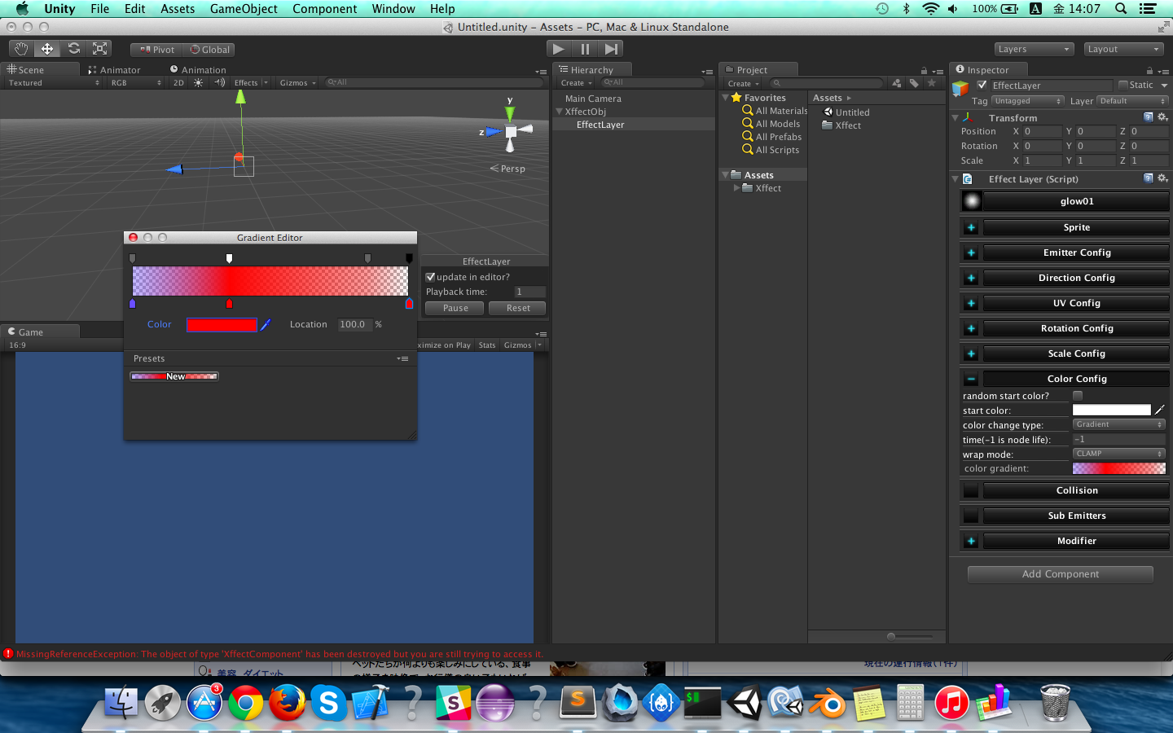
Task: Open the GameObject menu
Action: [244, 9]
